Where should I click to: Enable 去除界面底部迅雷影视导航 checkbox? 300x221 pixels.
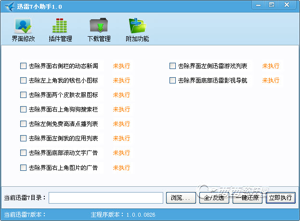(172, 80)
